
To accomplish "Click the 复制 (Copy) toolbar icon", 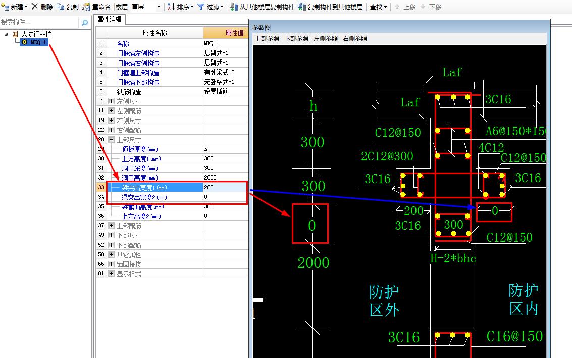I will 60,7.
